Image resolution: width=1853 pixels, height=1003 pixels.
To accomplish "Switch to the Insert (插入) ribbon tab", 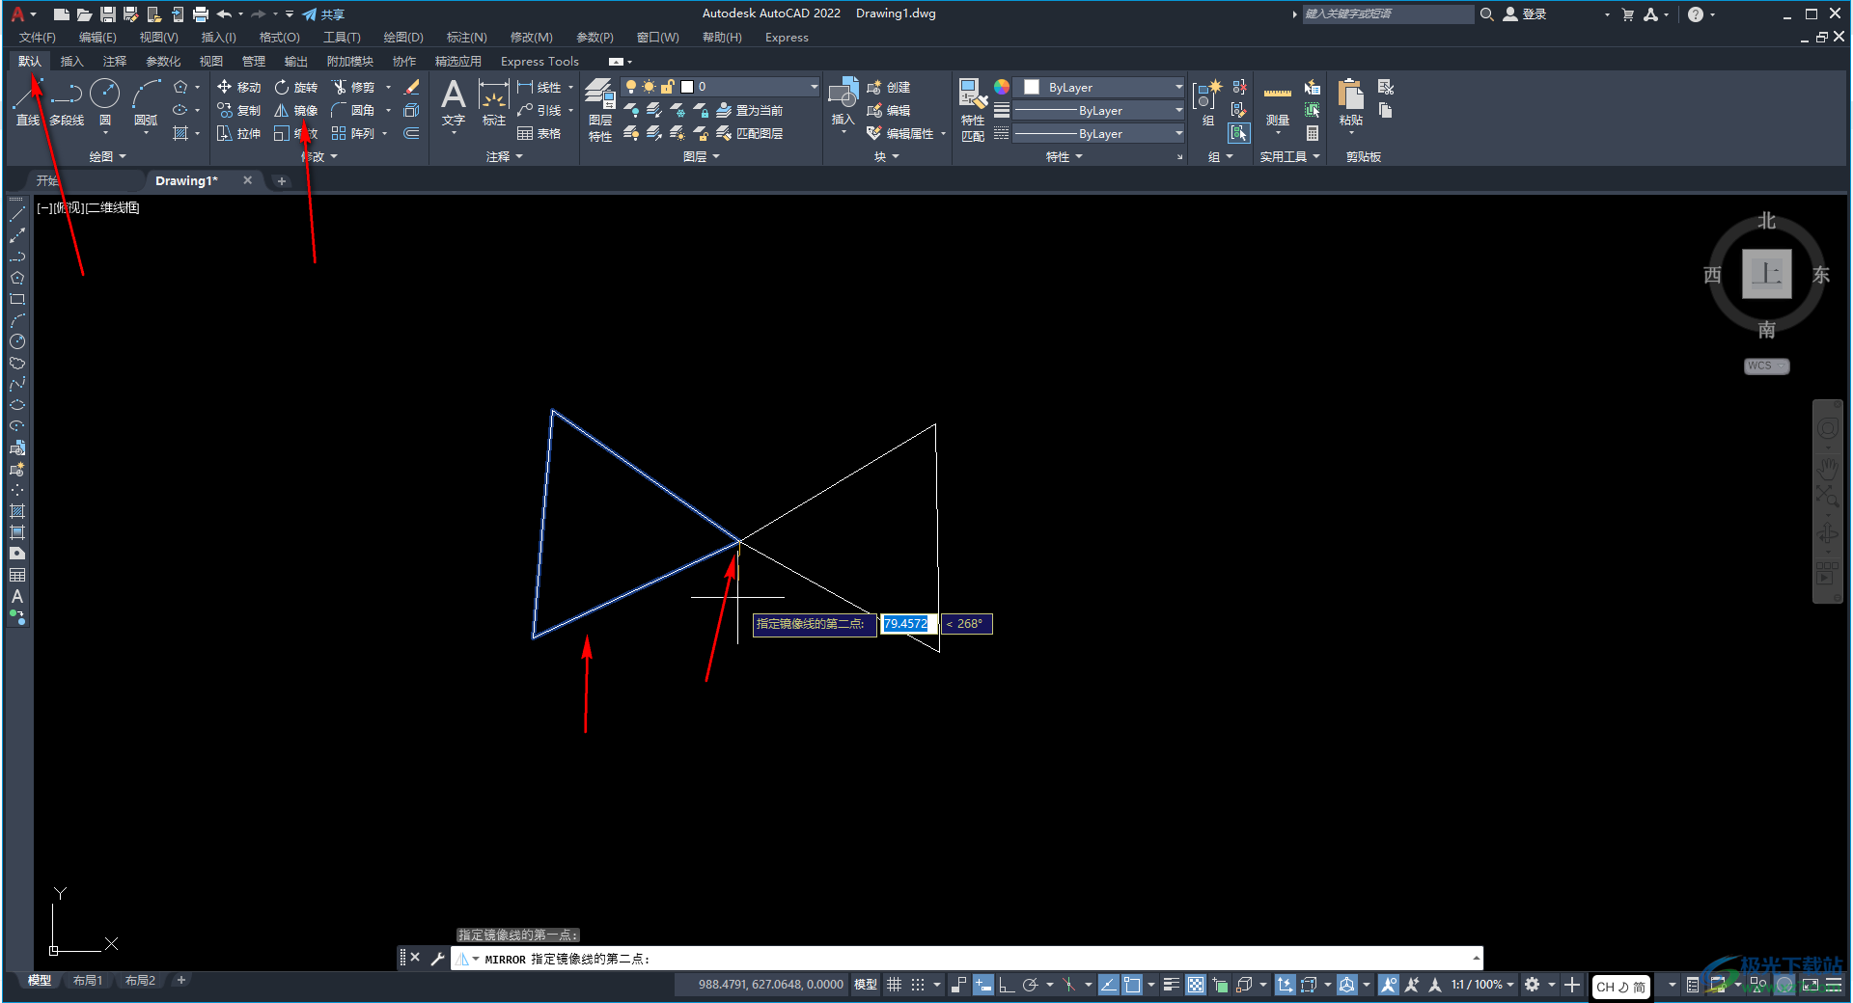I will click(x=71, y=61).
